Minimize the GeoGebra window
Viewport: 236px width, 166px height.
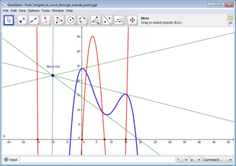pyautogui.click(x=211, y=5)
